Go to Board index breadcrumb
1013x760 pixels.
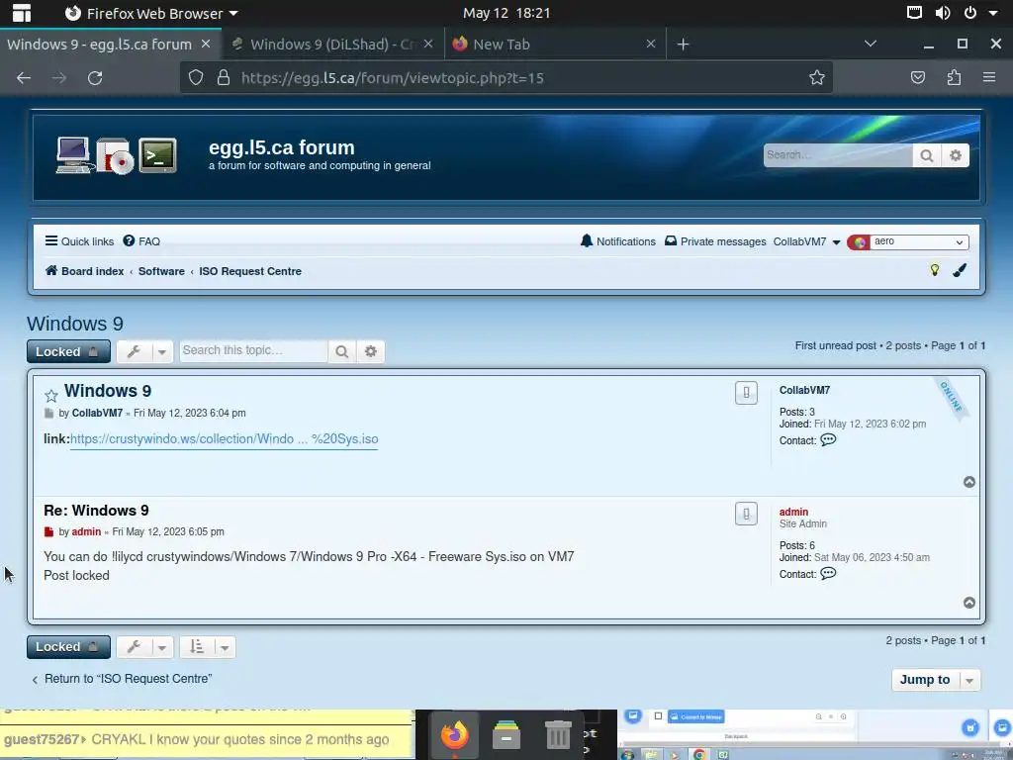click(85, 271)
